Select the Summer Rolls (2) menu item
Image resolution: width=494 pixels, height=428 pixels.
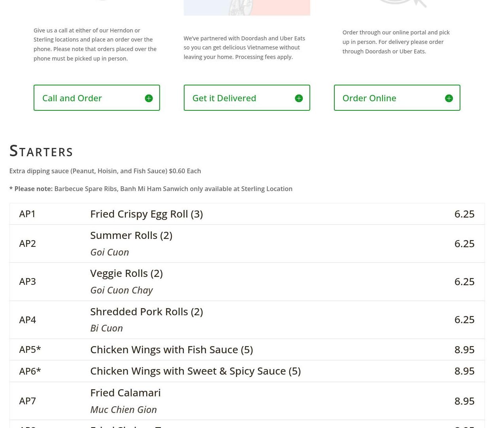tap(131, 235)
